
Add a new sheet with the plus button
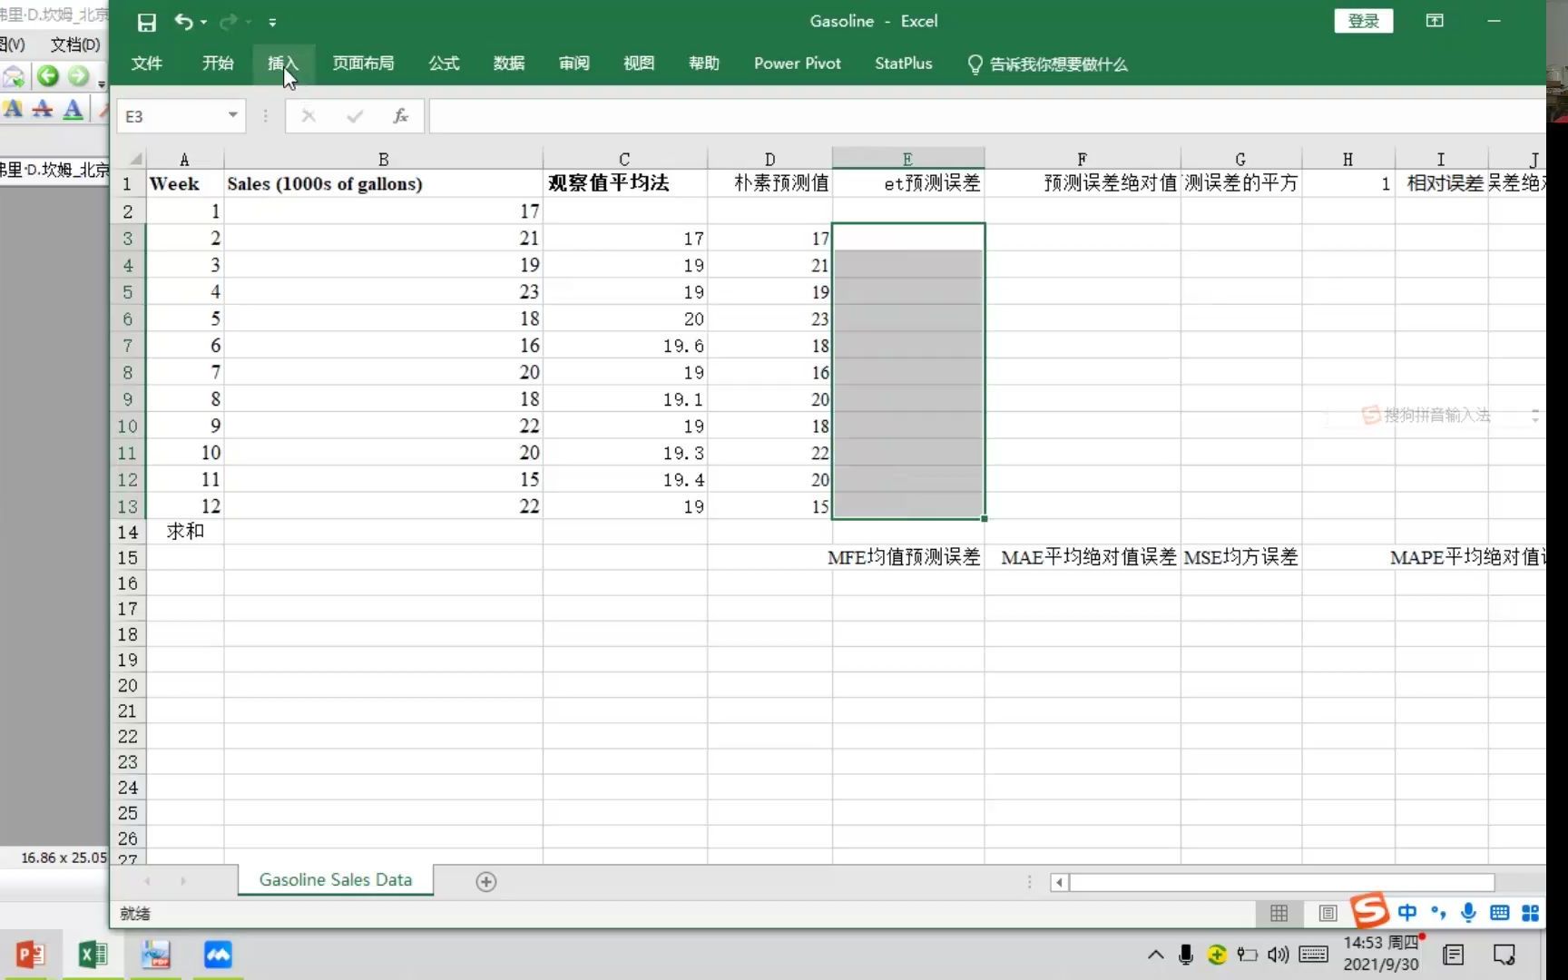coord(486,880)
